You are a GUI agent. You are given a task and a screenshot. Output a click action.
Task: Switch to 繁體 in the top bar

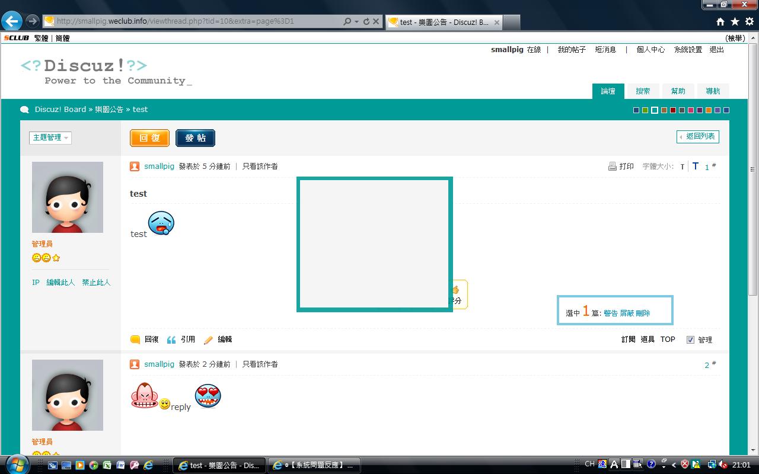click(x=41, y=38)
